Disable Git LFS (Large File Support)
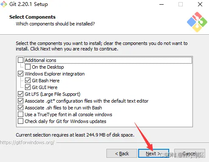Image resolution: width=209 pixels, height=162 pixels. pos(21,94)
